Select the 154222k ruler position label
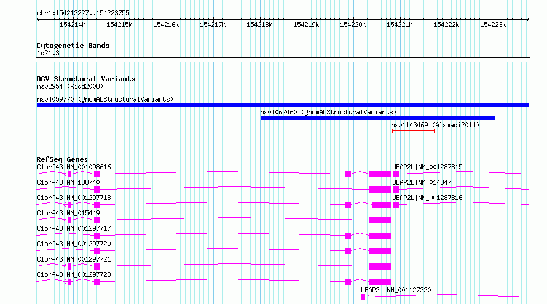The image size is (547, 304). click(446, 25)
